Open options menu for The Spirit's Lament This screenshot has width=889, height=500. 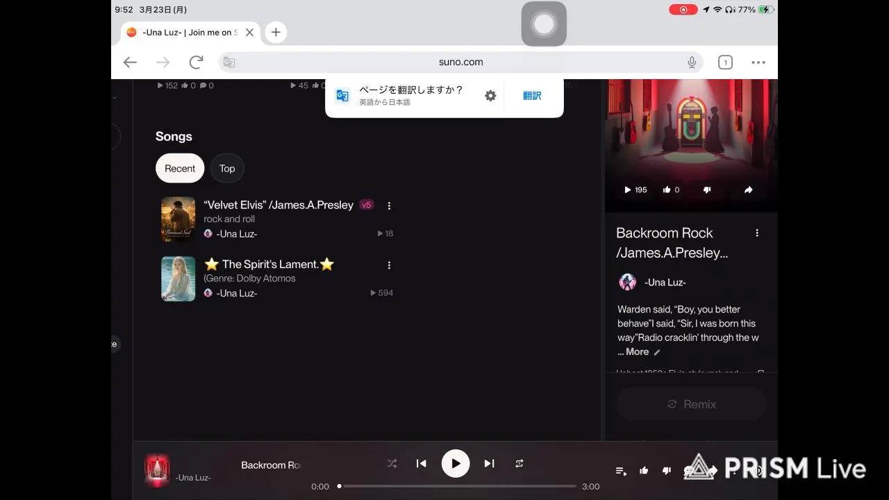point(389,265)
